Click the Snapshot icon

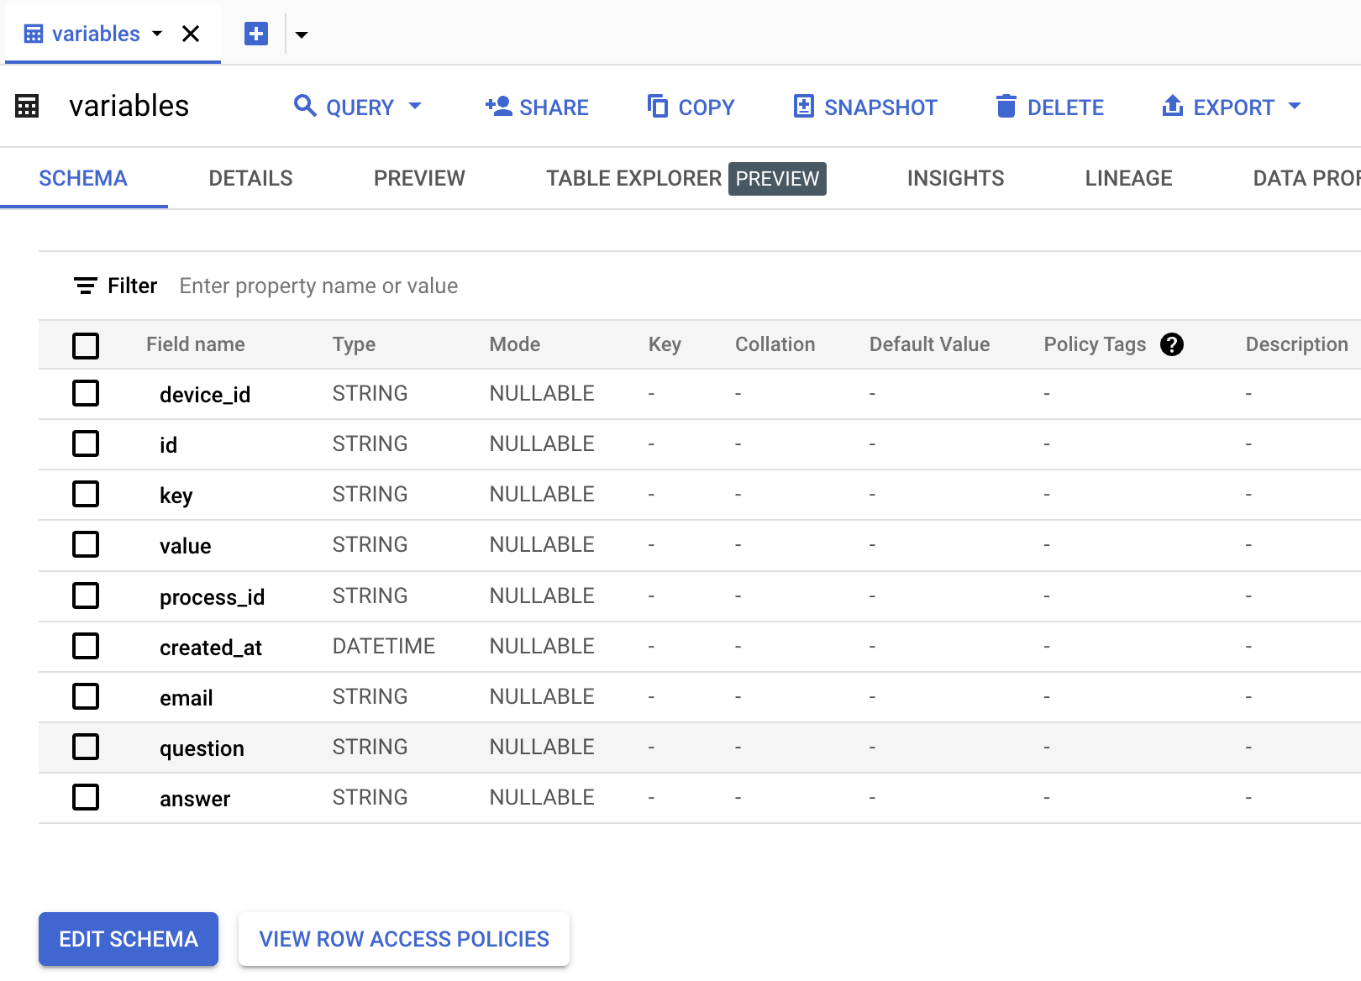[x=803, y=107]
